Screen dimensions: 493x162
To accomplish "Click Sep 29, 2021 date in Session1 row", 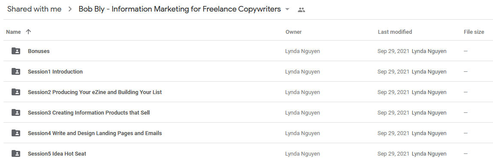I will coord(393,72).
